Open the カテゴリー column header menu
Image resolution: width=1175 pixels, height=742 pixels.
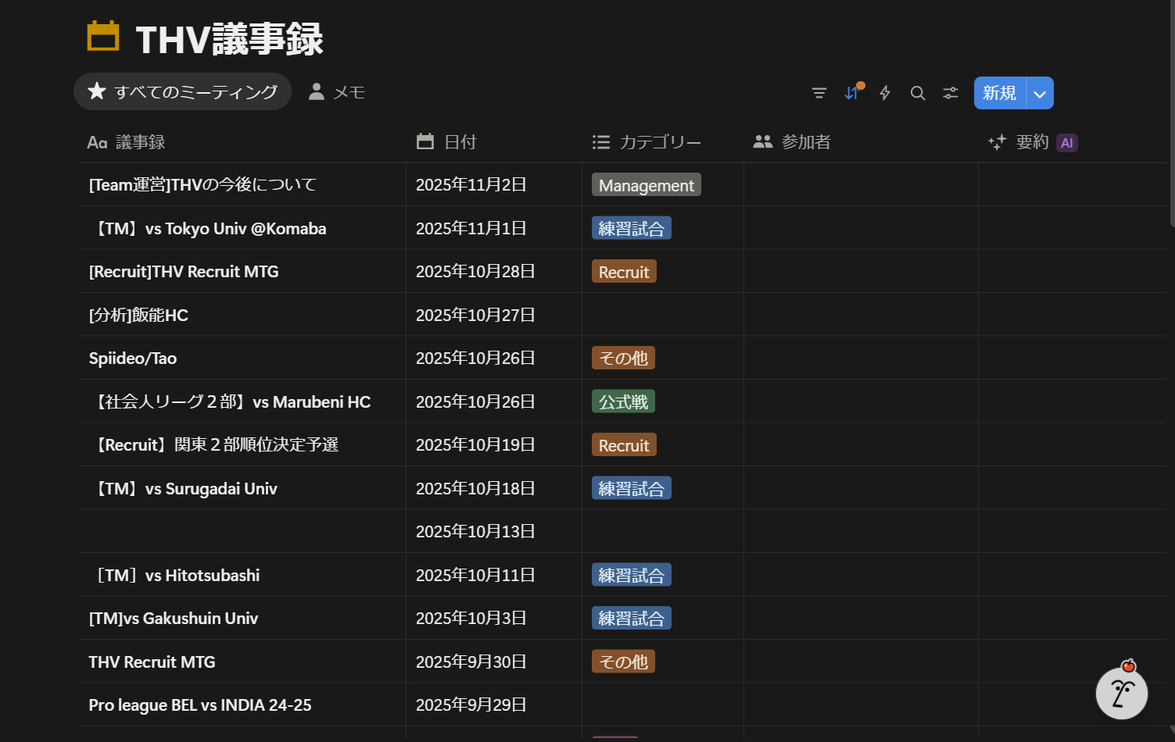point(661,141)
